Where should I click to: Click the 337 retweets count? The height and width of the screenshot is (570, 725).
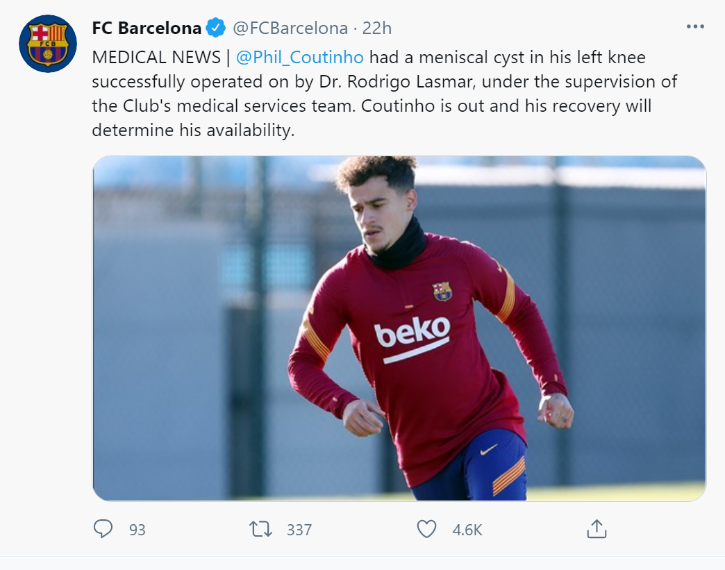tap(299, 530)
